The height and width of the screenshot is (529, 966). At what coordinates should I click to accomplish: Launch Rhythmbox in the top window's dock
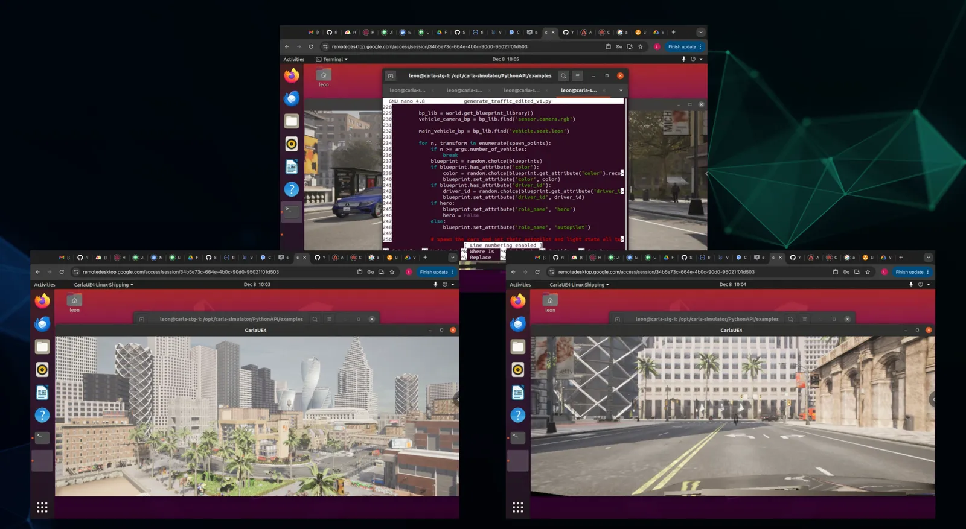tap(292, 144)
